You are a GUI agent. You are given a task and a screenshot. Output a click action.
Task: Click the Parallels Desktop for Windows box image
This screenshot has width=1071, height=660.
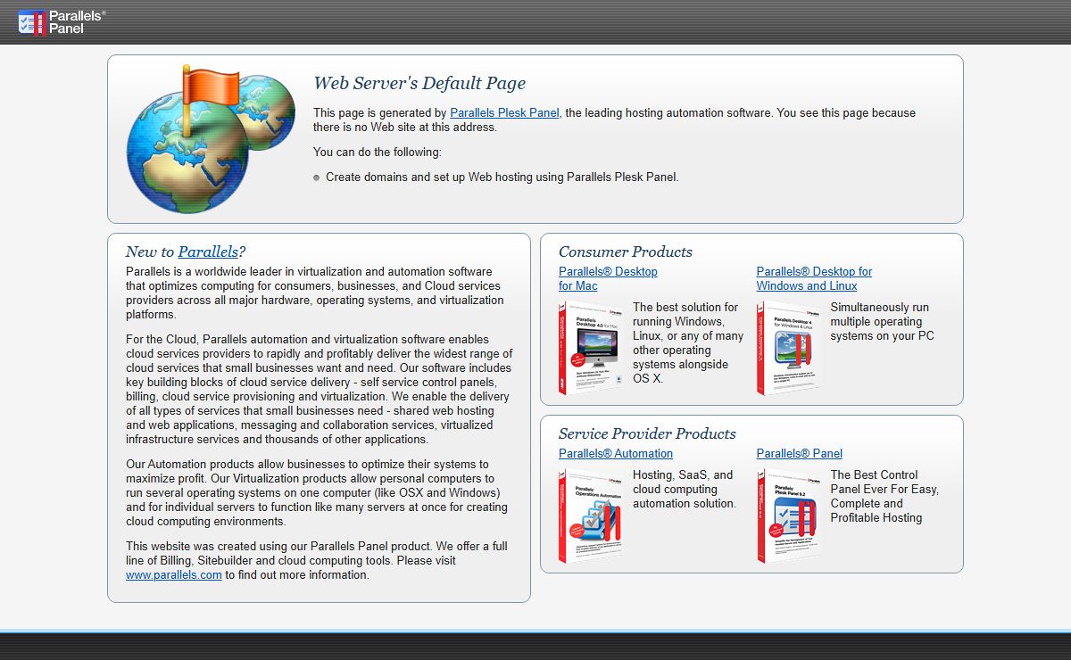tap(789, 348)
